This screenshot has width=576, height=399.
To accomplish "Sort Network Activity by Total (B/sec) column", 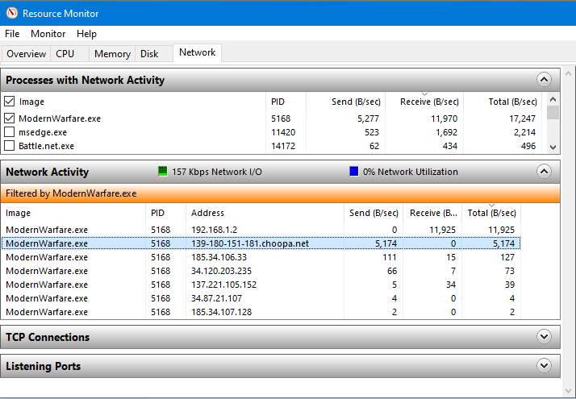I will (491, 213).
